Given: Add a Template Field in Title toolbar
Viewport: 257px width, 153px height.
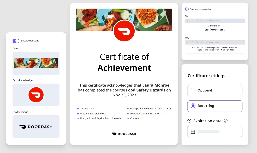Looking at the screenshot, I should tap(213, 21).
